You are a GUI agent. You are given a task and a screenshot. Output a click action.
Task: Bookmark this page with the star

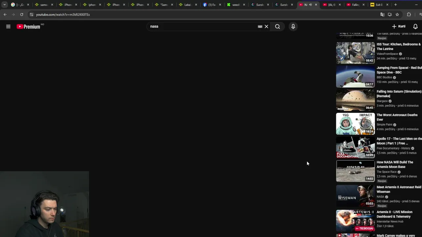(x=397, y=14)
